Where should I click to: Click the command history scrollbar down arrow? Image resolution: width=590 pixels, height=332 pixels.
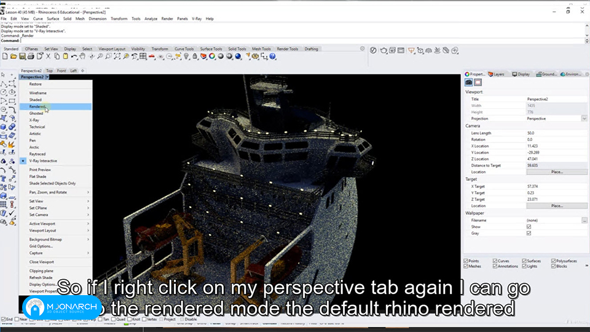click(587, 36)
